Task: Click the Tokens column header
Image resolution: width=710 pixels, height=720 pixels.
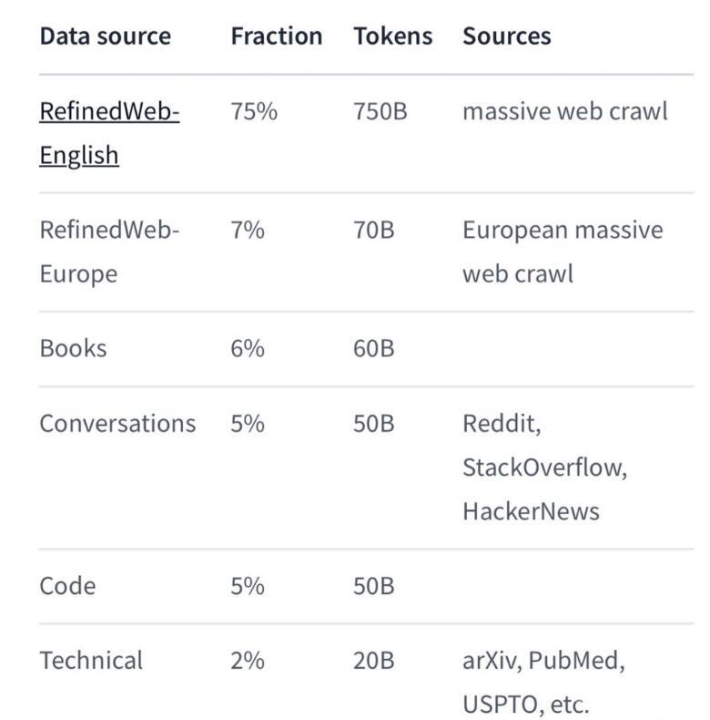Action: [393, 36]
